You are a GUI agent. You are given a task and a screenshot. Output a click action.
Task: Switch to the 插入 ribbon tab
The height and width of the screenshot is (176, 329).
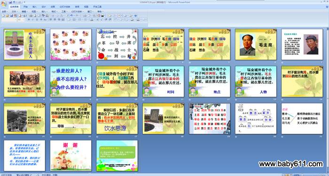pyautogui.click(x=34, y=7)
